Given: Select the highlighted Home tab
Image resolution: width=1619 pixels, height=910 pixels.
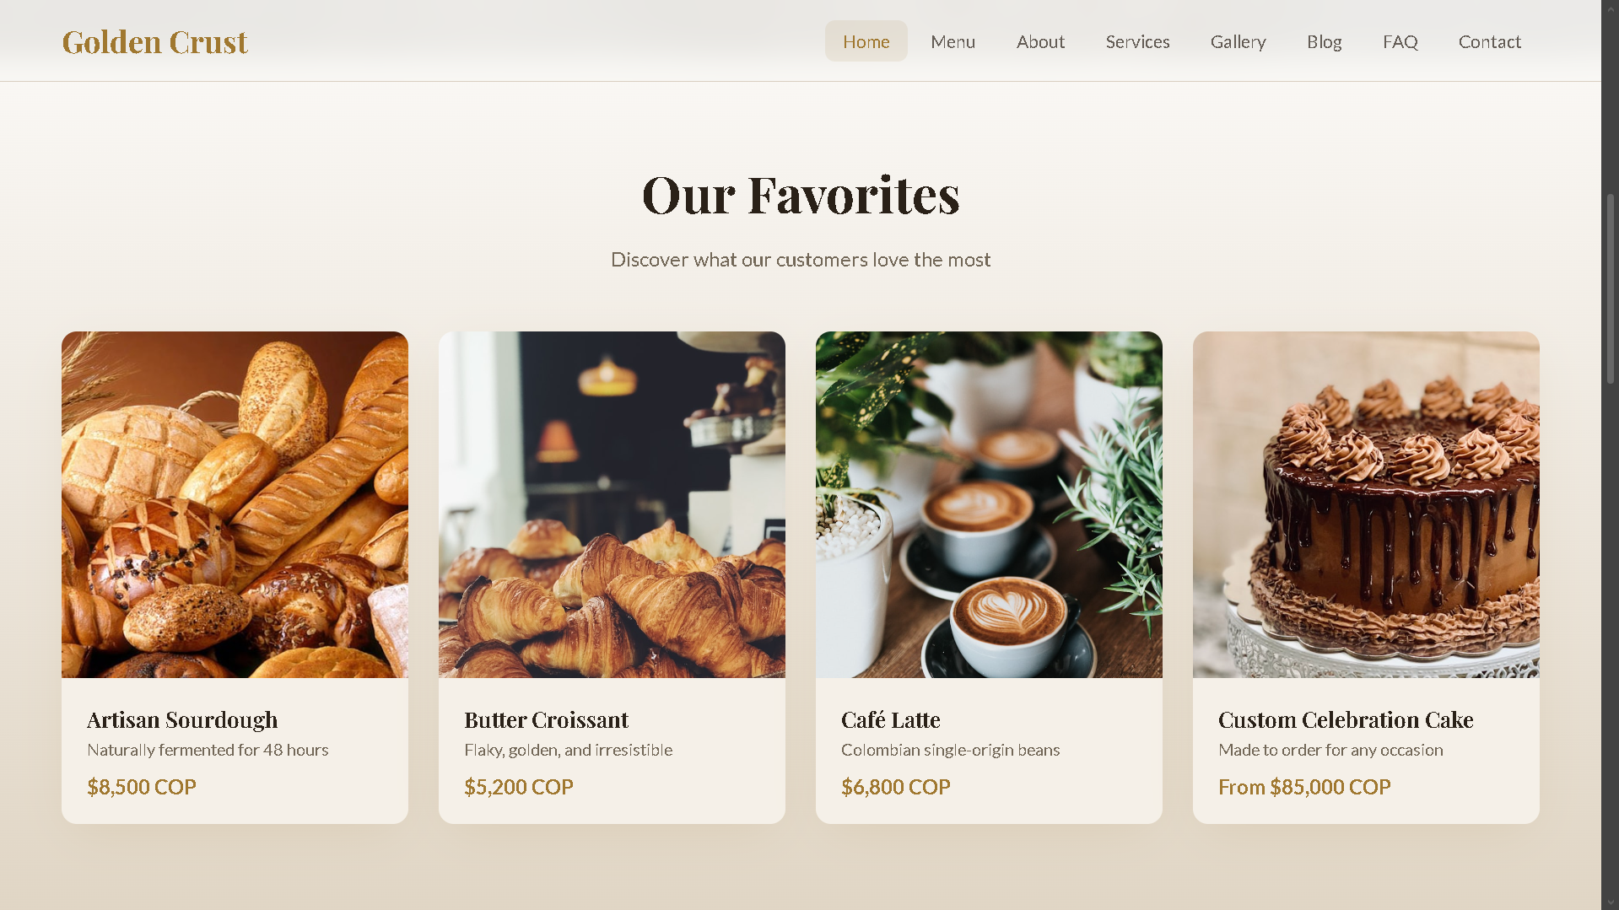Looking at the screenshot, I should [x=866, y=41].
